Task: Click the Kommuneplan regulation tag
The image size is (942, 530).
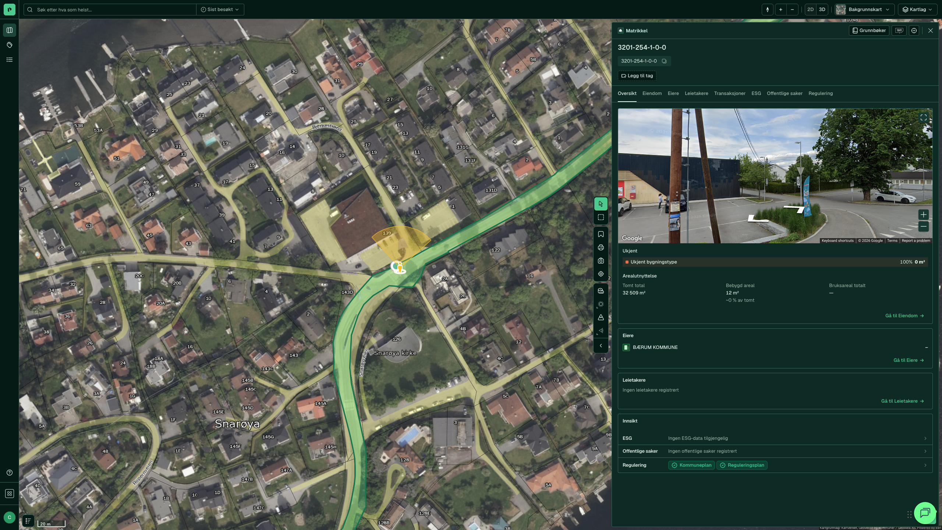Action: click(x=691, y=465)
